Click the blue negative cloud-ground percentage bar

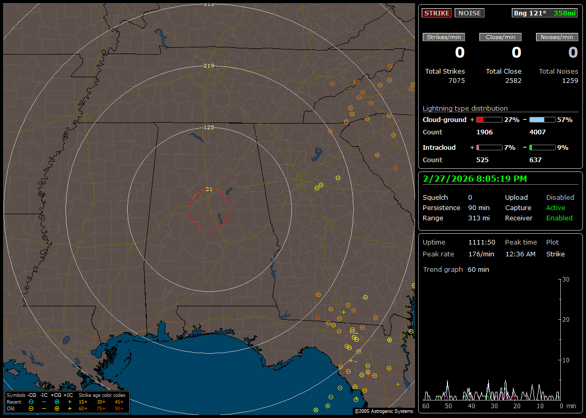point(542,119)
